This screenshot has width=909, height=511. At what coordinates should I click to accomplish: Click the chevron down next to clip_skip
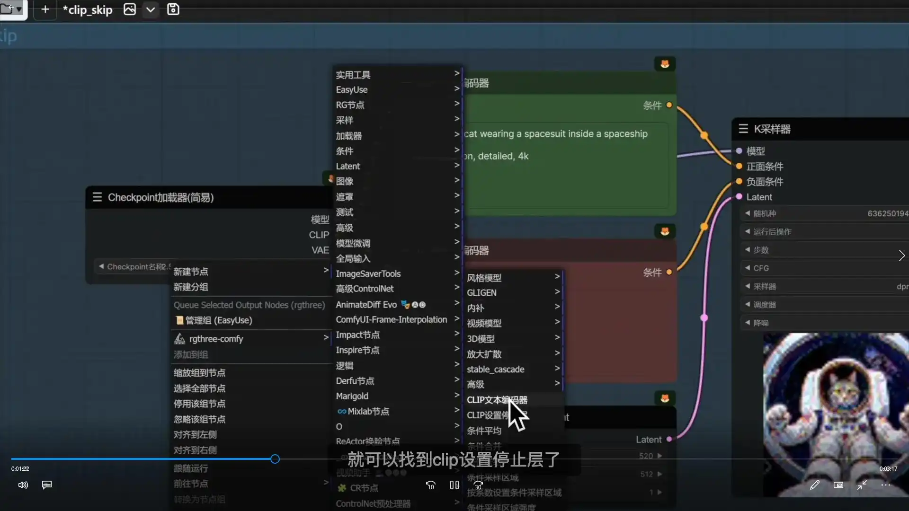click(151, 9)
